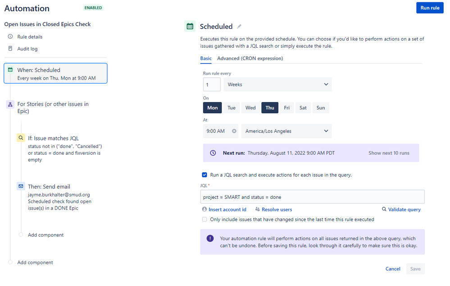The height and width of the screenshot is (286, 450).
Task: Click the envelope icon for Send email
Action: [x=21, y=186]
